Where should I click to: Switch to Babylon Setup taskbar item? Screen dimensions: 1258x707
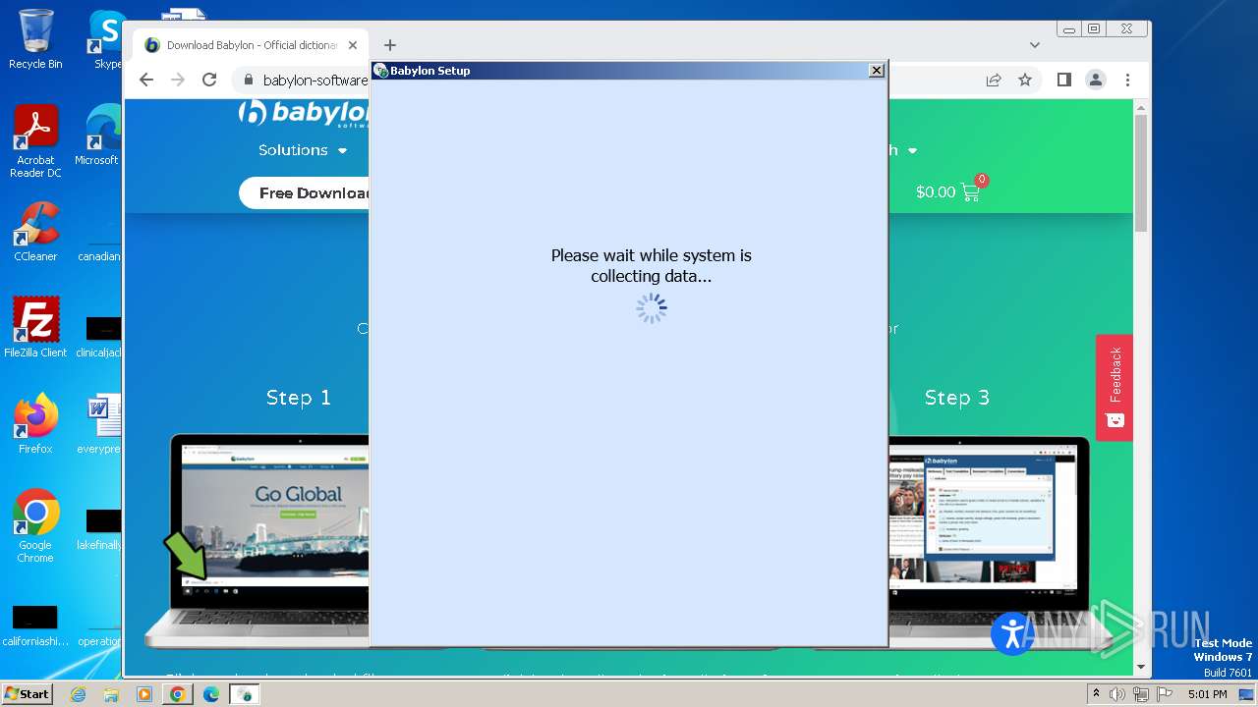tap(244, 694)
